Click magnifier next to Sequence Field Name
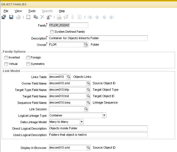177x152 pixels. coord(88,102)
